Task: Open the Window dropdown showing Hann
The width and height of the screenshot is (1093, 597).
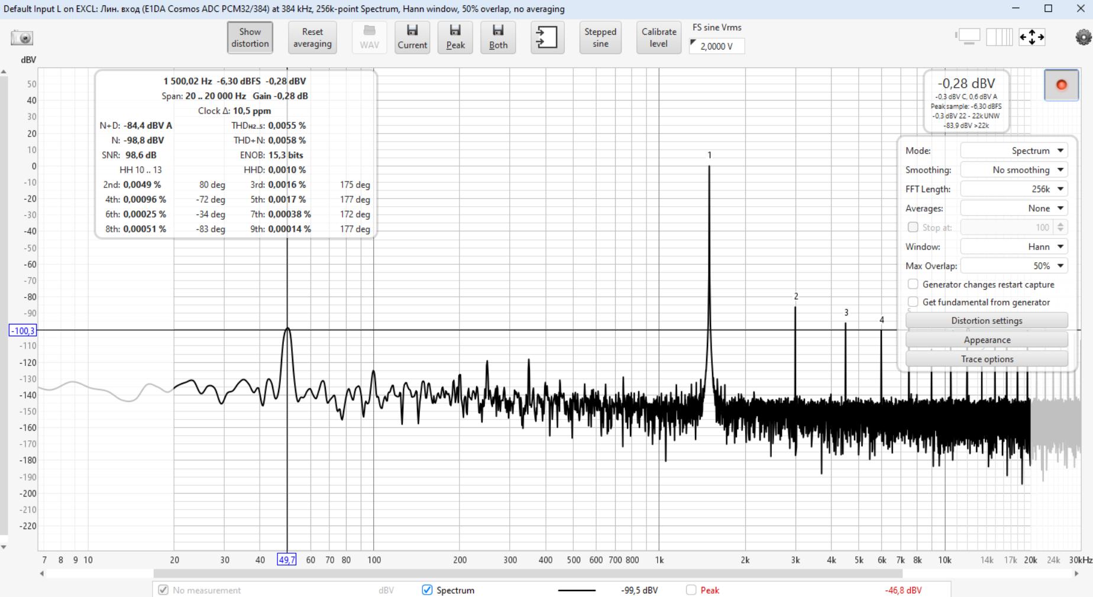Action: pyautogui.click(x=1014, y=246)
